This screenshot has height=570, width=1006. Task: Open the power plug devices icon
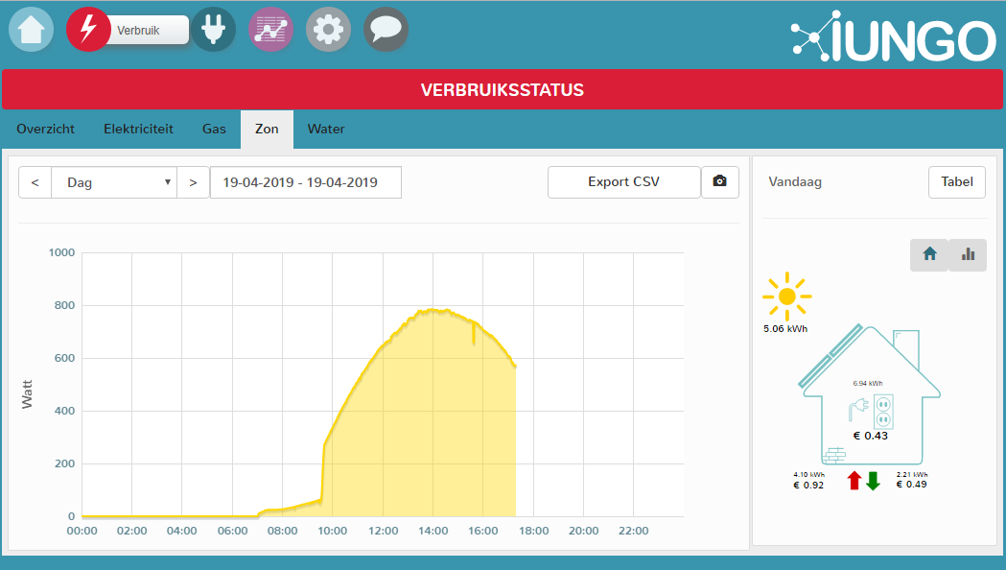pyautogui.click(x=213, y=30)
